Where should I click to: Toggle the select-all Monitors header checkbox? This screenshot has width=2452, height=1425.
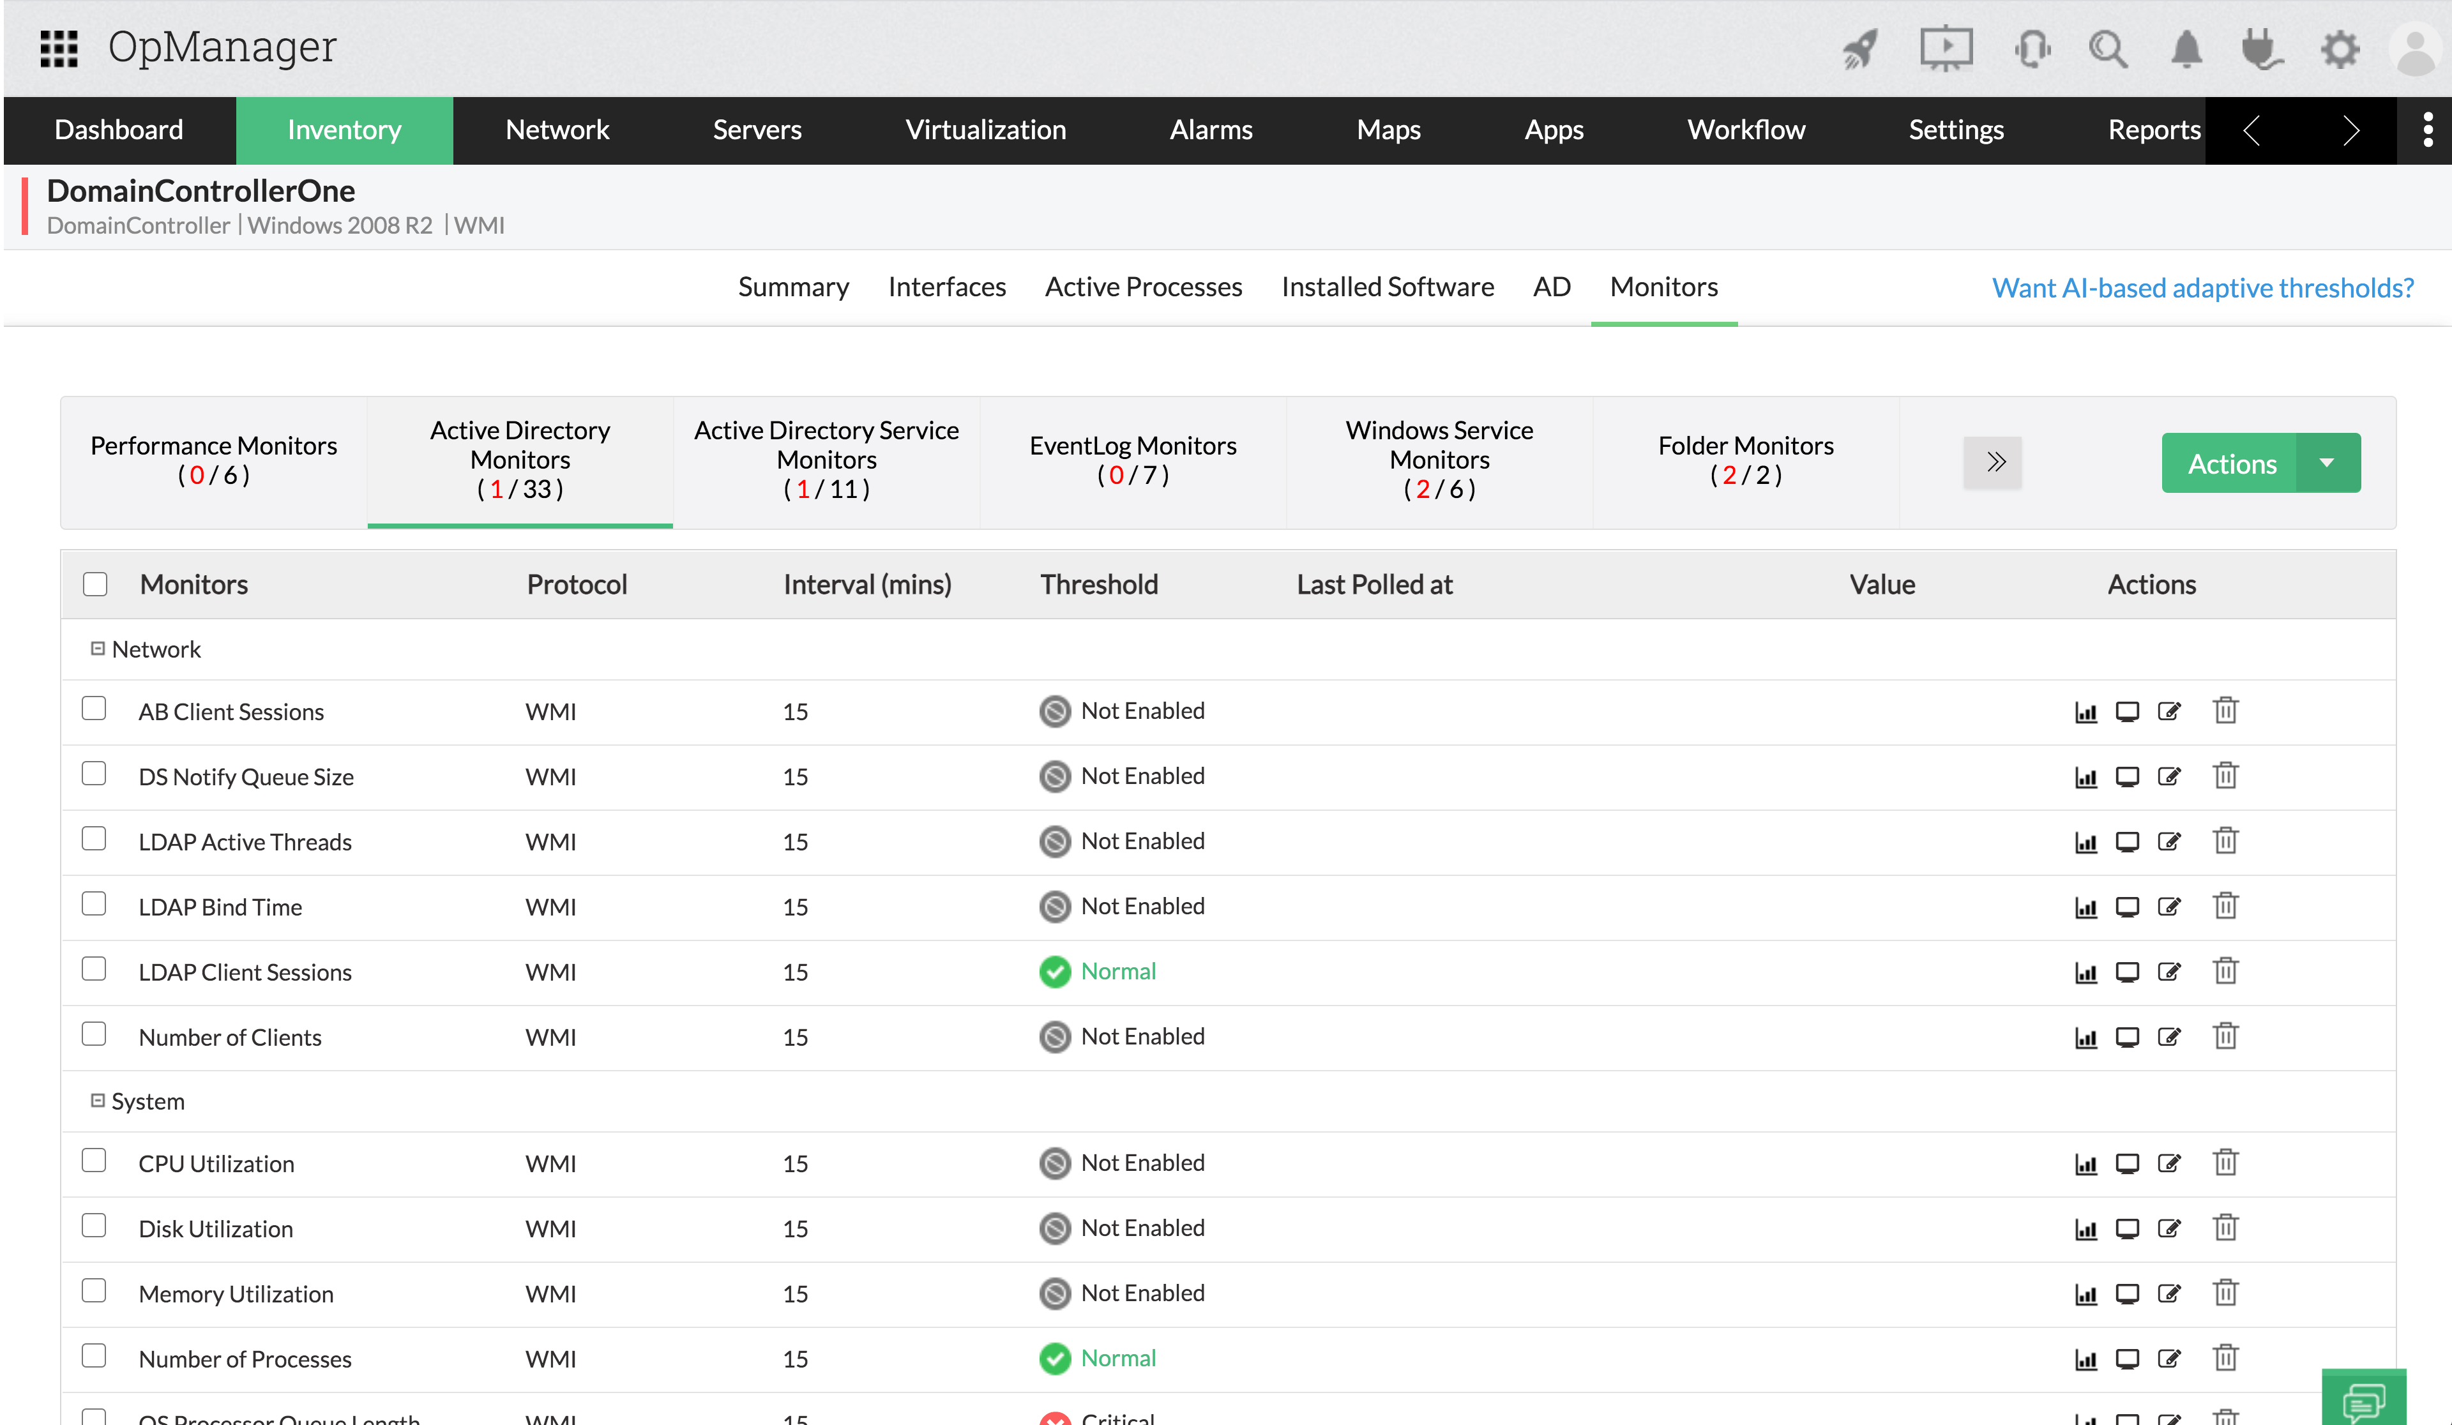95,585
